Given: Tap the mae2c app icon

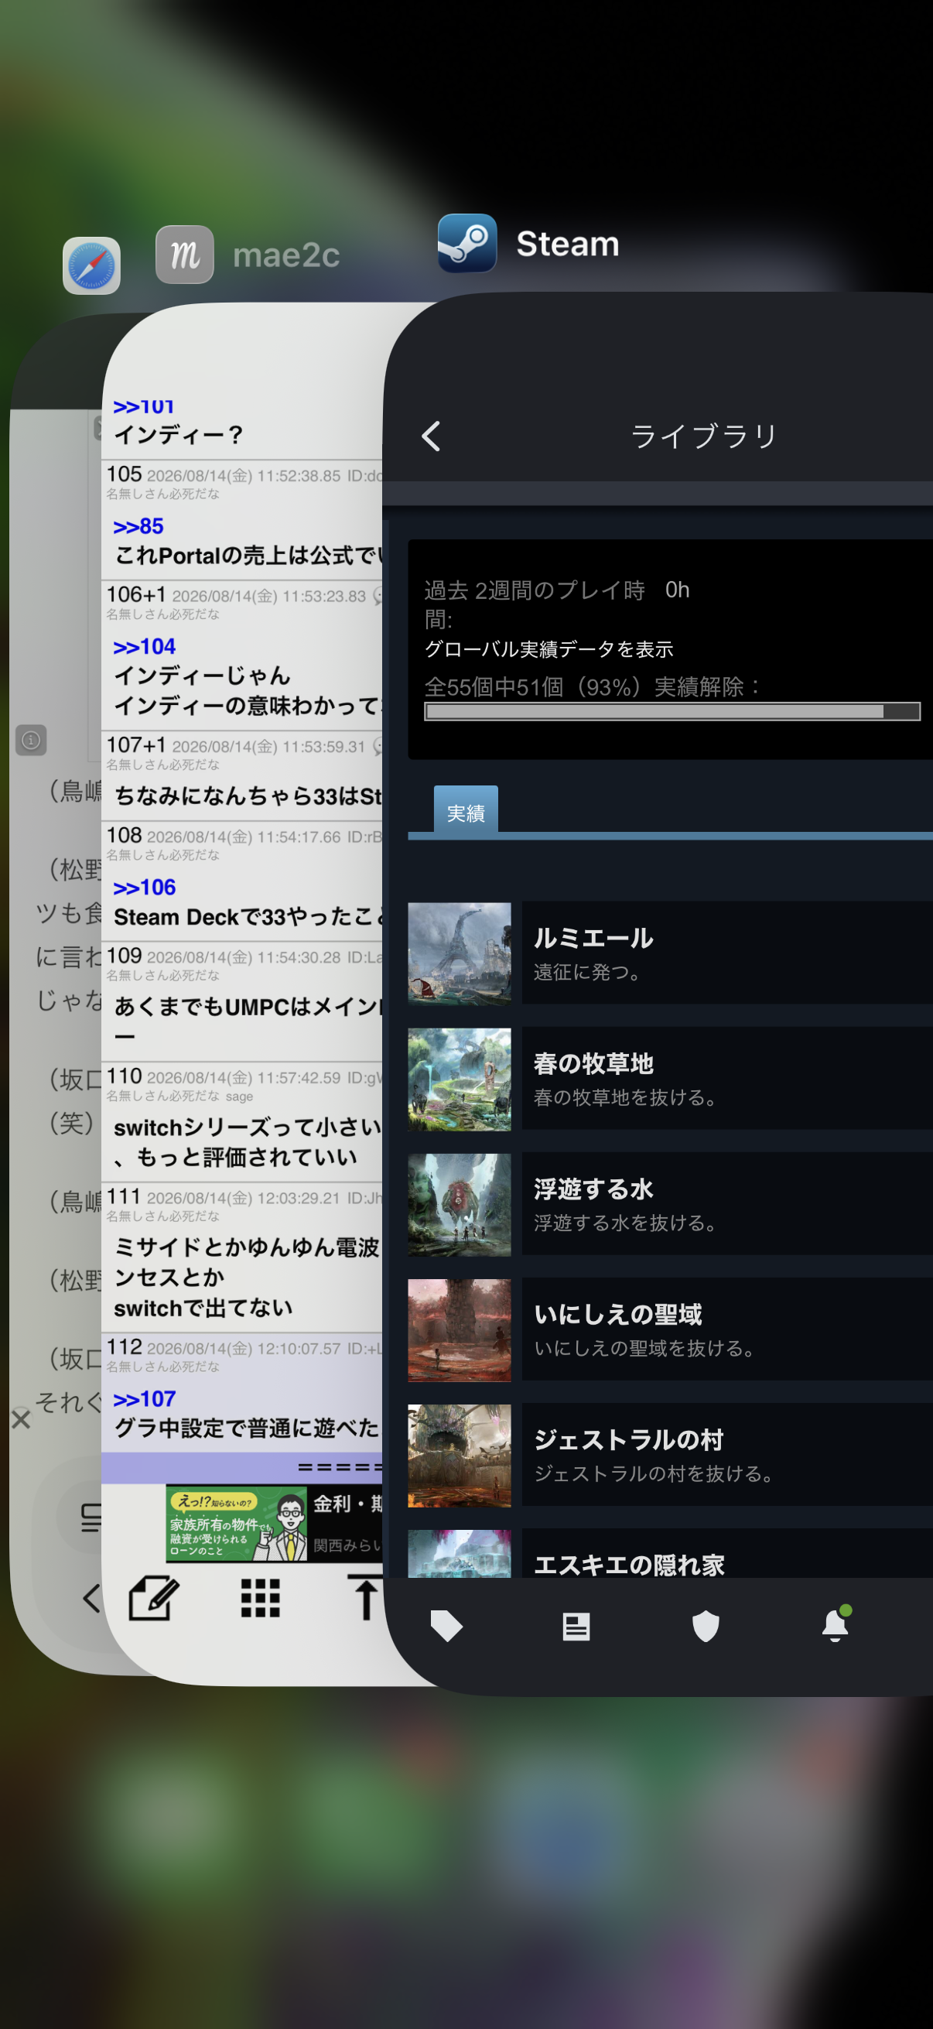Looking at the screenshot, I should (184, 255).
